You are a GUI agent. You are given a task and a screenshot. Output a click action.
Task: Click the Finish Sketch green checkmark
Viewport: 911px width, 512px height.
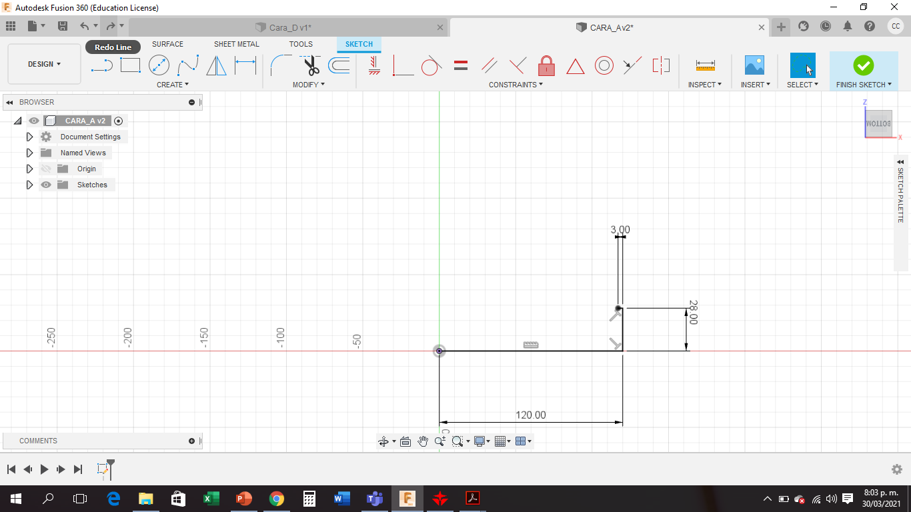click(x=863, y=65)
